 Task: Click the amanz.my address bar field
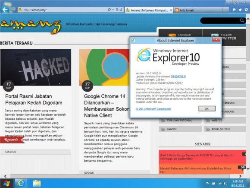coord(64,10)
